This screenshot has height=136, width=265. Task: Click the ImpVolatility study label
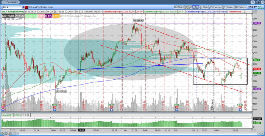pyautogui.click(x=7, y=115)
